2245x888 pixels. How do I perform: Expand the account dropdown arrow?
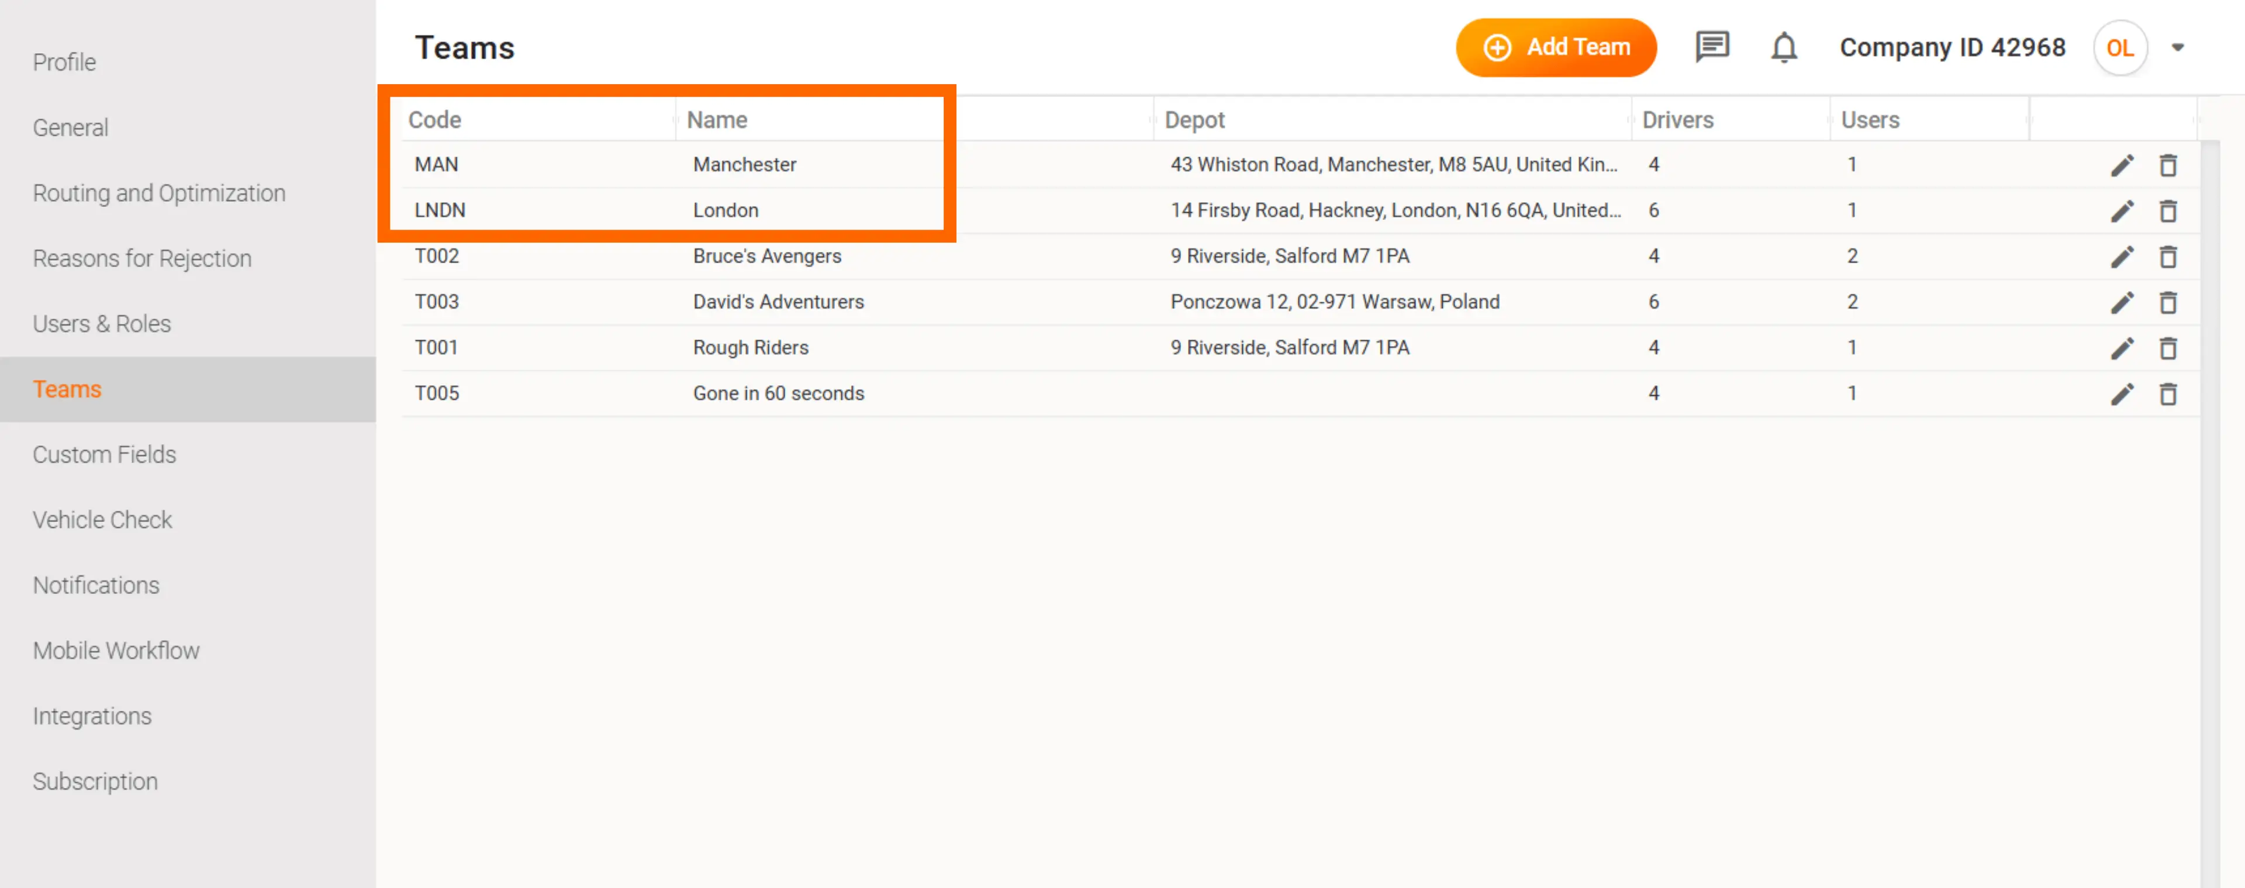[x=2177, y=48]
